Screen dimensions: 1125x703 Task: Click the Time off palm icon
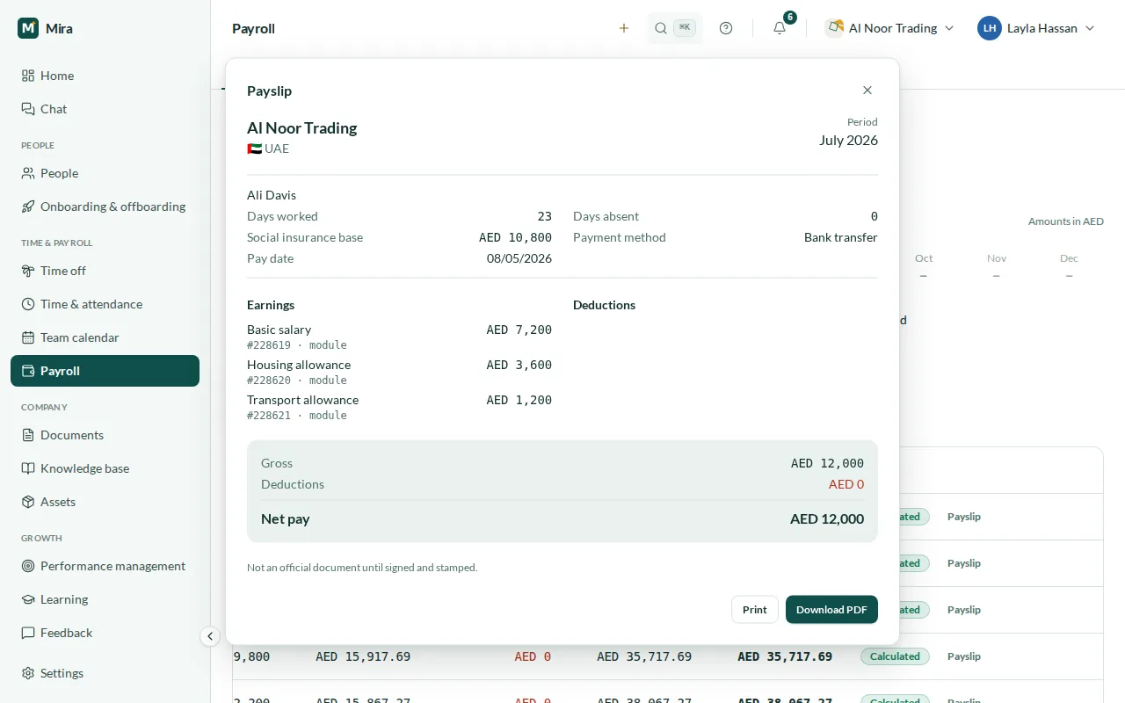[28, 271]
